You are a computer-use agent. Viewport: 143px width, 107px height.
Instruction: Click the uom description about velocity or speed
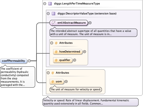(x=76, y=90)
